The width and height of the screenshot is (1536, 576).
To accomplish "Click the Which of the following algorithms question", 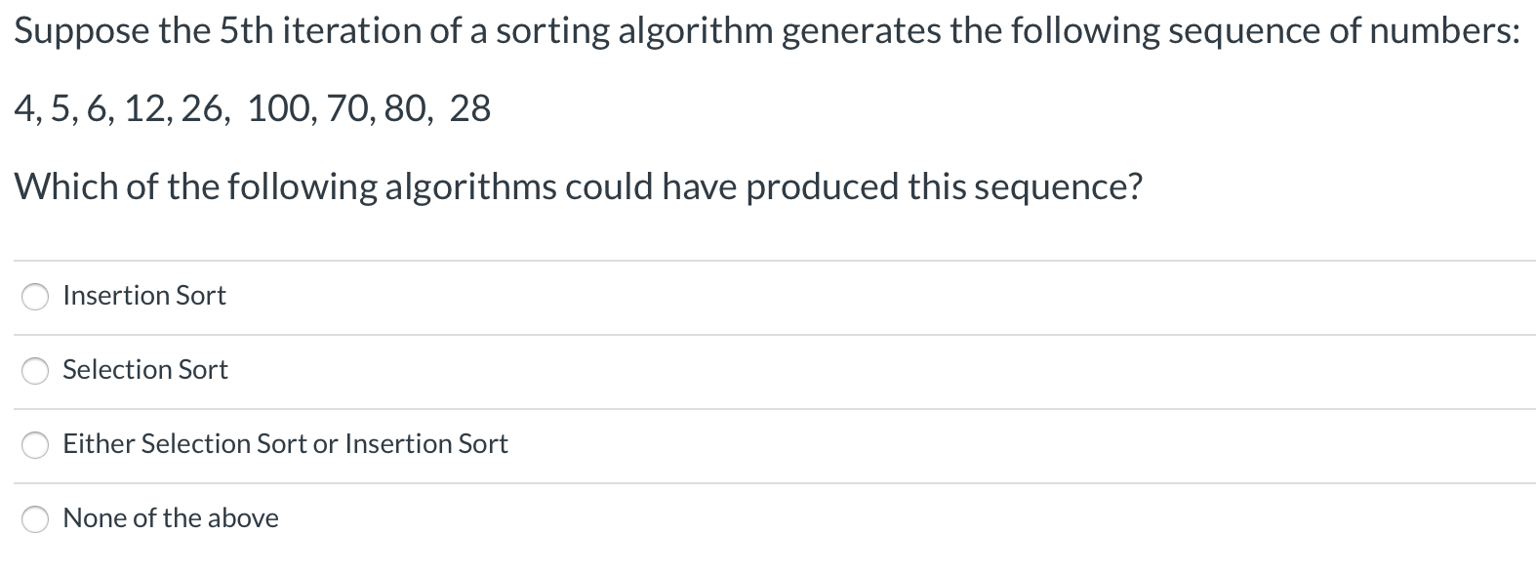I will click(578, 186).
